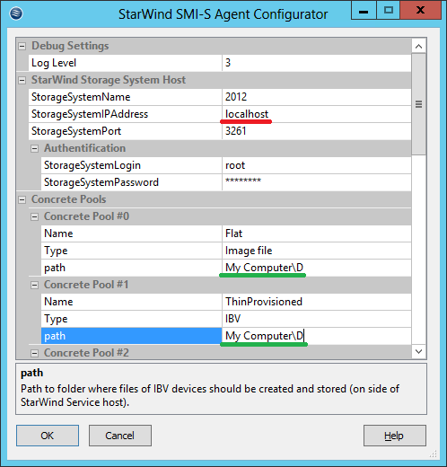Collapse the Authentification subsection
The image size is (447, 467).
point(35,148)
